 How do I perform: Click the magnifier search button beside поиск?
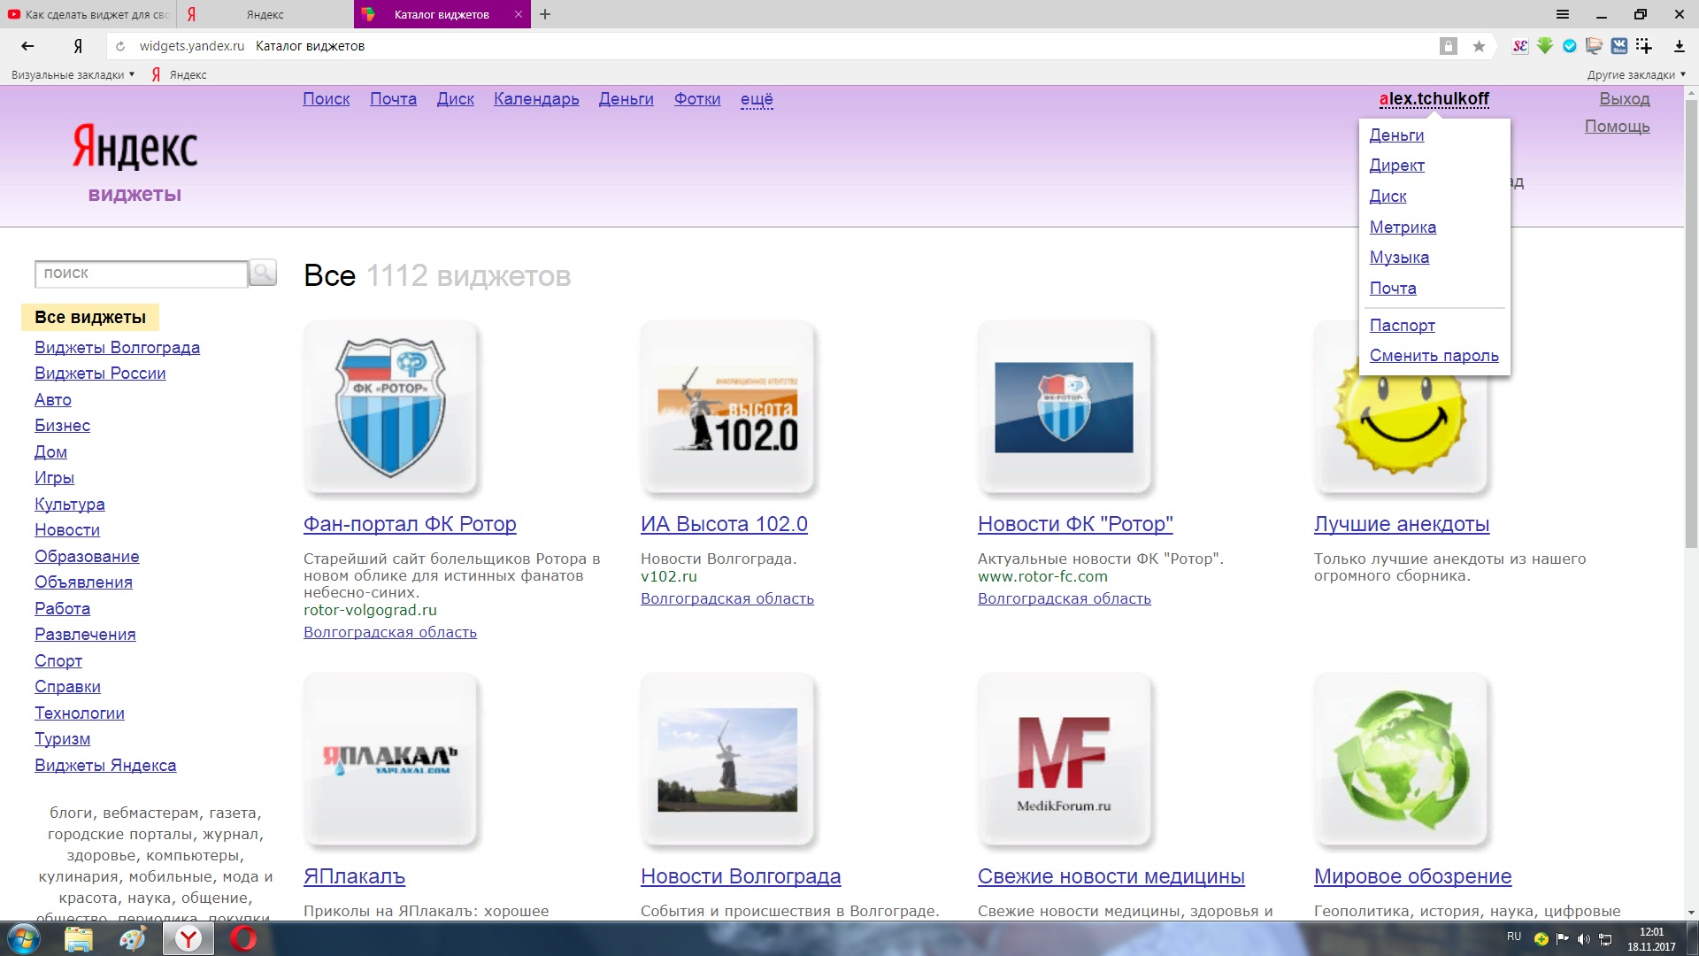263,273
